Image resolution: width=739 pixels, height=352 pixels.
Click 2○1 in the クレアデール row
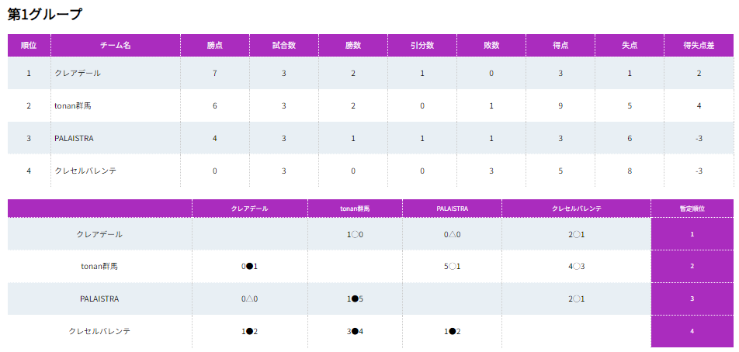point(577,234)
